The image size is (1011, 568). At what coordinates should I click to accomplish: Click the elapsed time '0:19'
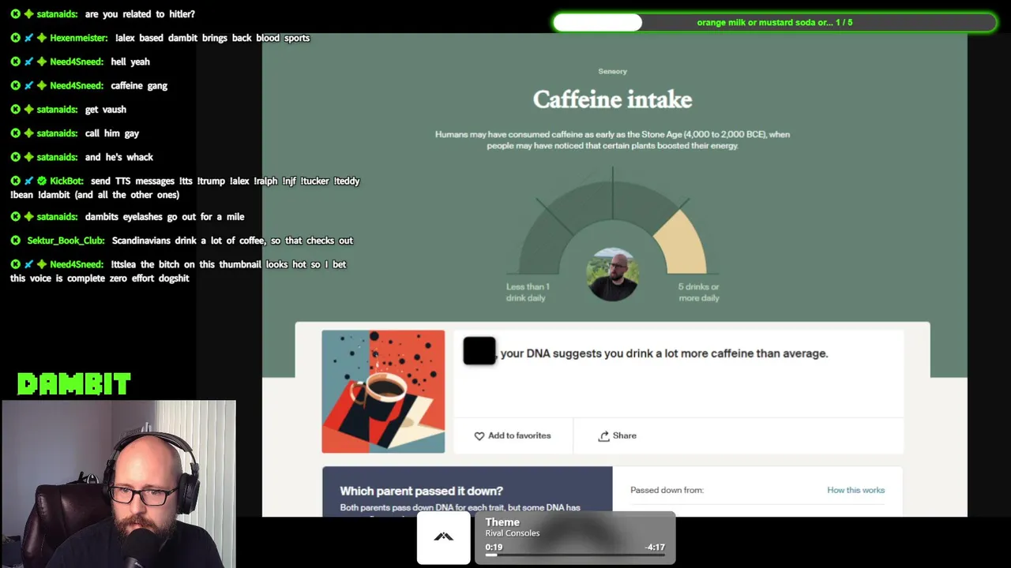(494, 547)
